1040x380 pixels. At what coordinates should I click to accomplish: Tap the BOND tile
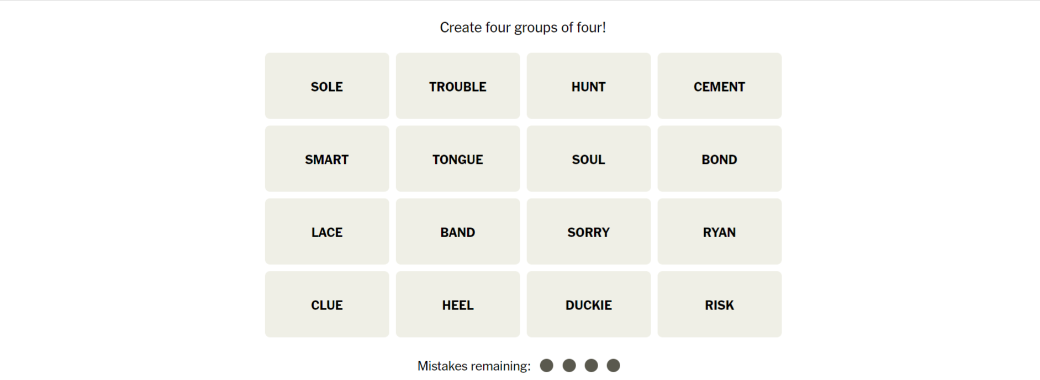719,159
